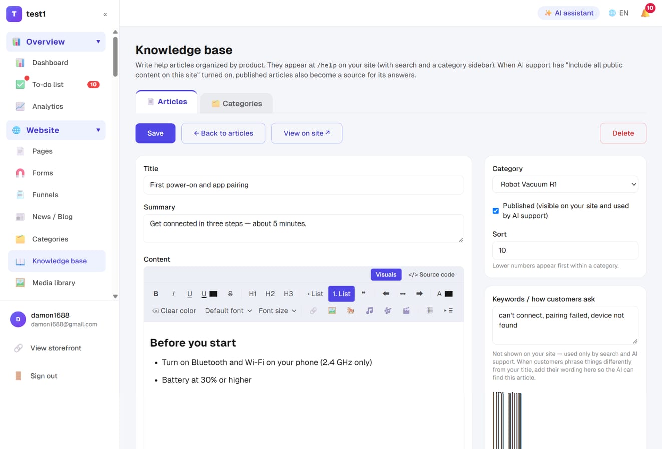Collapse the Overview sidebar section
The image size is (662, 449).
coord(56,42)
